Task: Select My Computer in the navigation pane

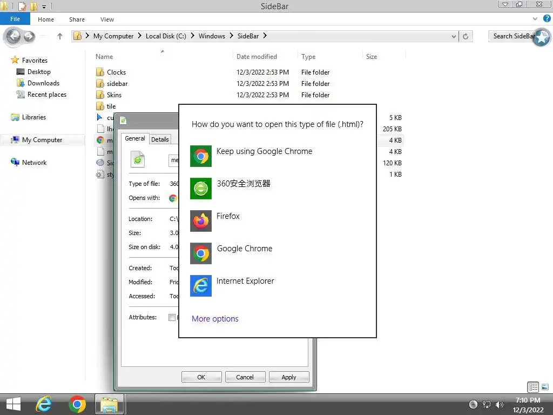Action: (x=42, y=140)
